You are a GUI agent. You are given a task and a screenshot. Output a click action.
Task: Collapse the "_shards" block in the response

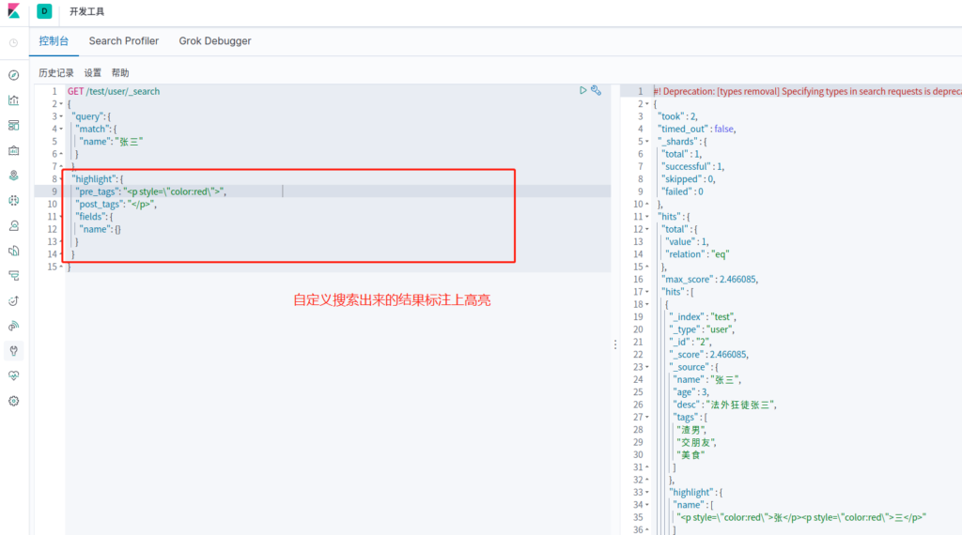[x=647, y=142]
